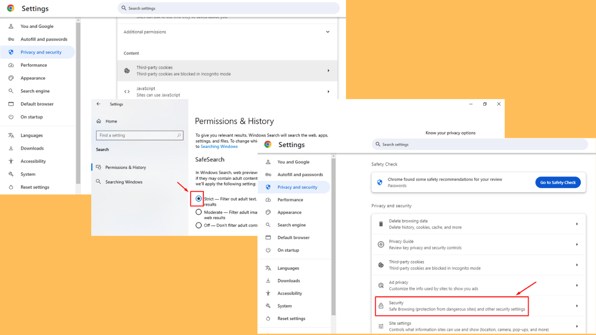Click On startup power icon, Content-section Chrome window

11,117
